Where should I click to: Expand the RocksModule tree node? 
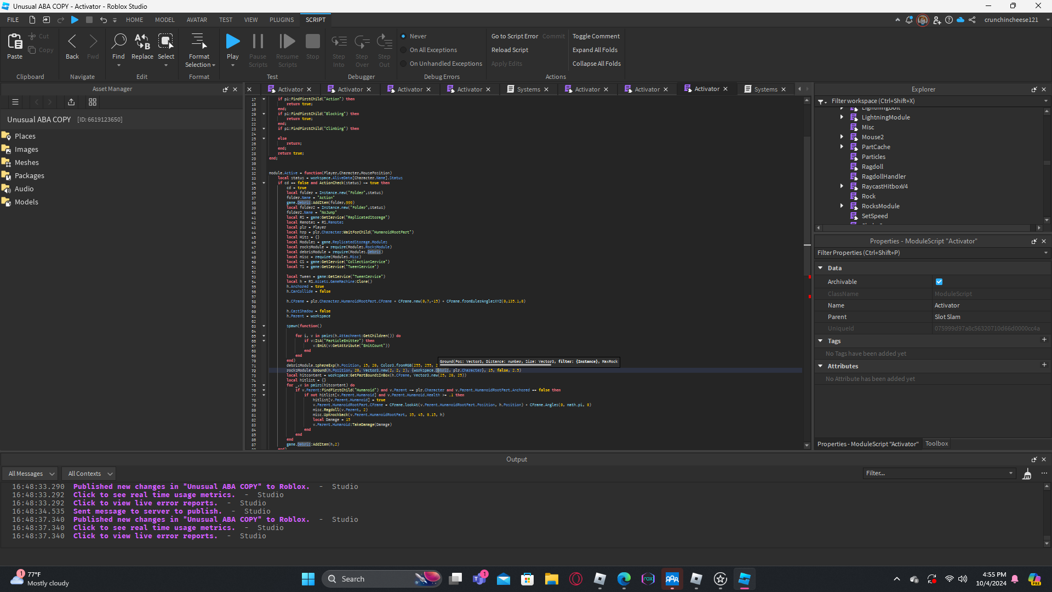tap(842, 206)
